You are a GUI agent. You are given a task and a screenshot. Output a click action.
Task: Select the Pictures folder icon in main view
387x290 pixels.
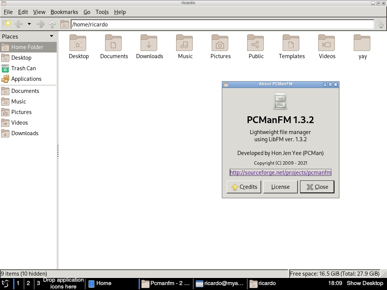220,43
